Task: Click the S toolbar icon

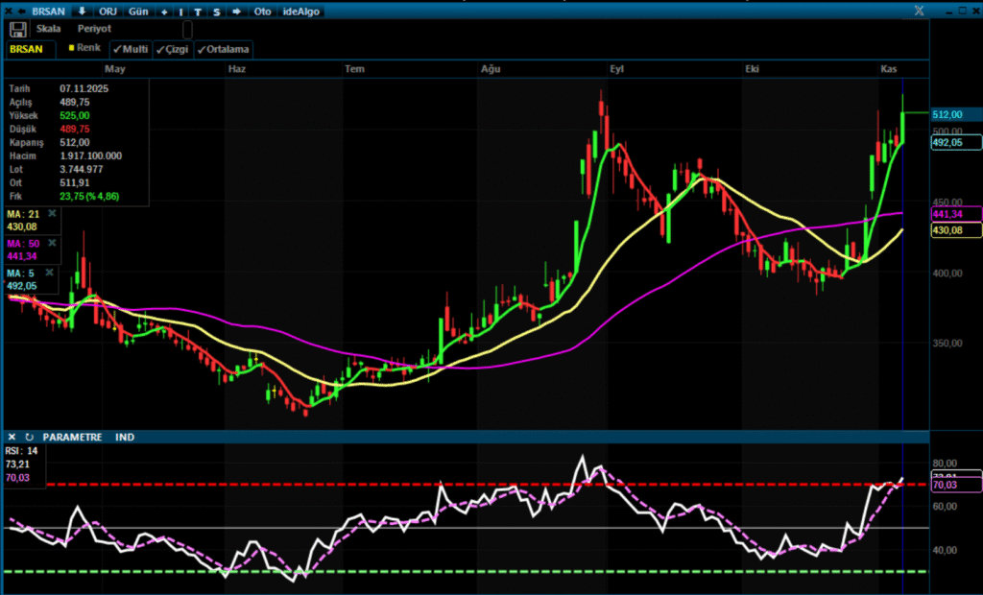Action: point(217,12)
